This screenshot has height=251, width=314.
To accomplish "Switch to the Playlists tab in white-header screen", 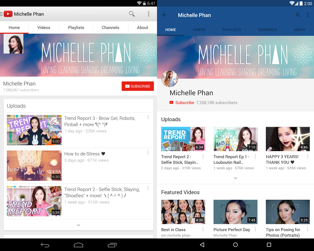I will coord(76,28).
